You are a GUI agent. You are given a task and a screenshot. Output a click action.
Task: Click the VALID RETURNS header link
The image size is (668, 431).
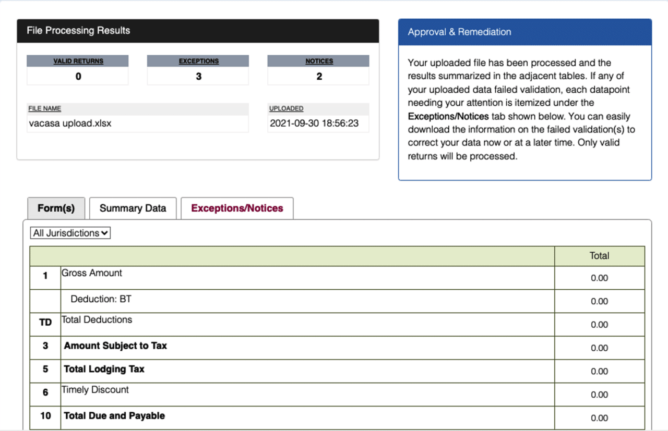(x=77, y=60)
